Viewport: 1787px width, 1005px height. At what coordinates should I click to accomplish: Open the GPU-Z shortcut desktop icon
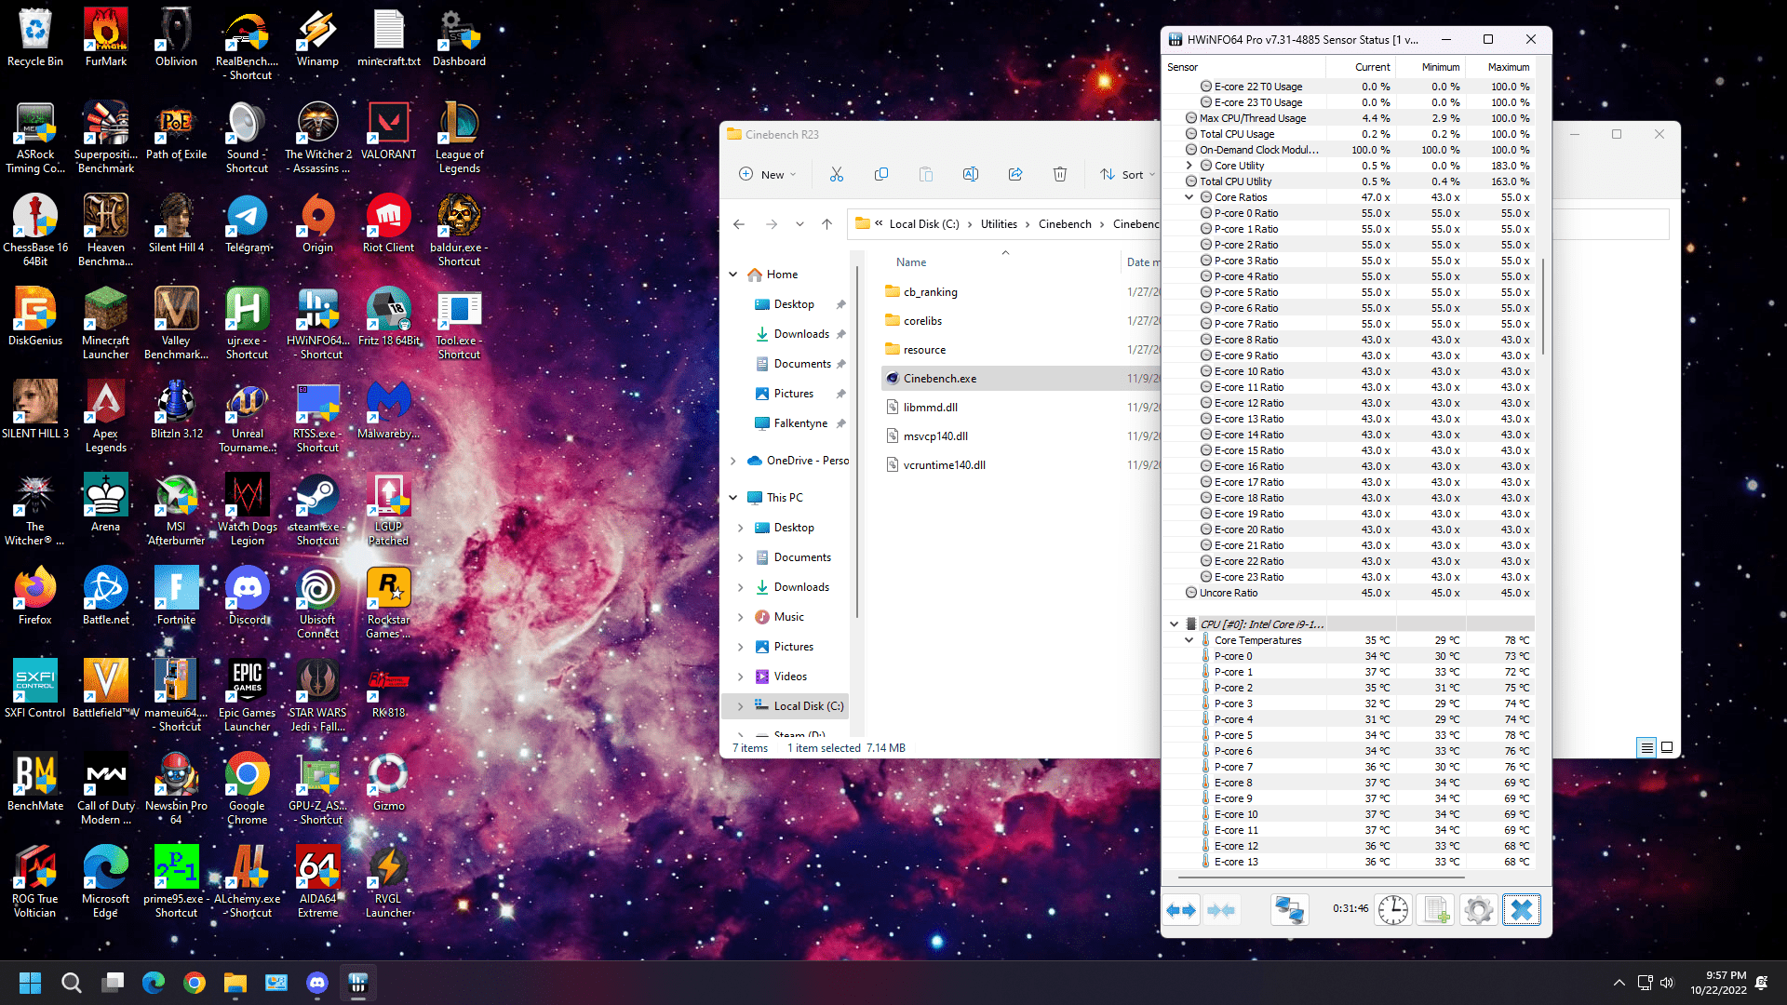coord(317,787)
